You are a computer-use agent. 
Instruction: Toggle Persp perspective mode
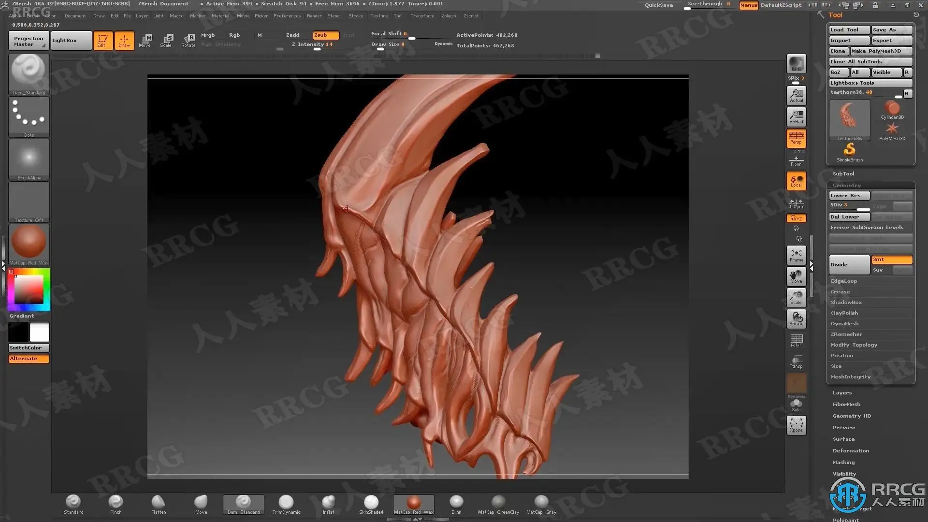[x=796, y=138]
